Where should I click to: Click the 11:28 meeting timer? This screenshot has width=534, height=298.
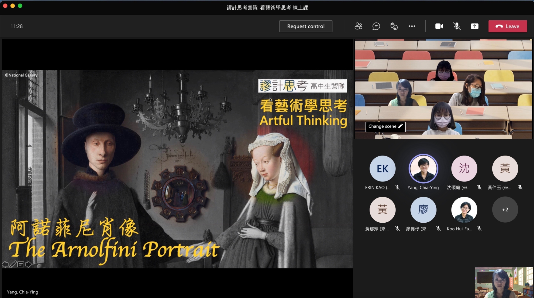[17, 26]
